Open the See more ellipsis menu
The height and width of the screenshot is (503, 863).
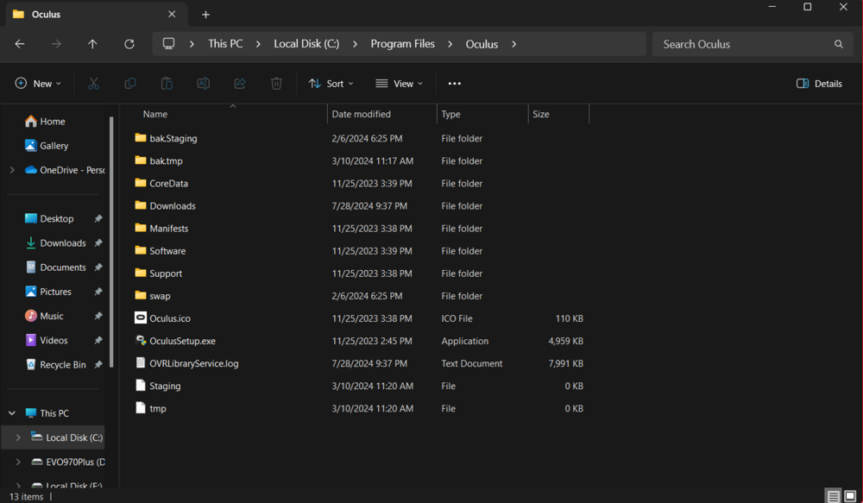[454, 83]
